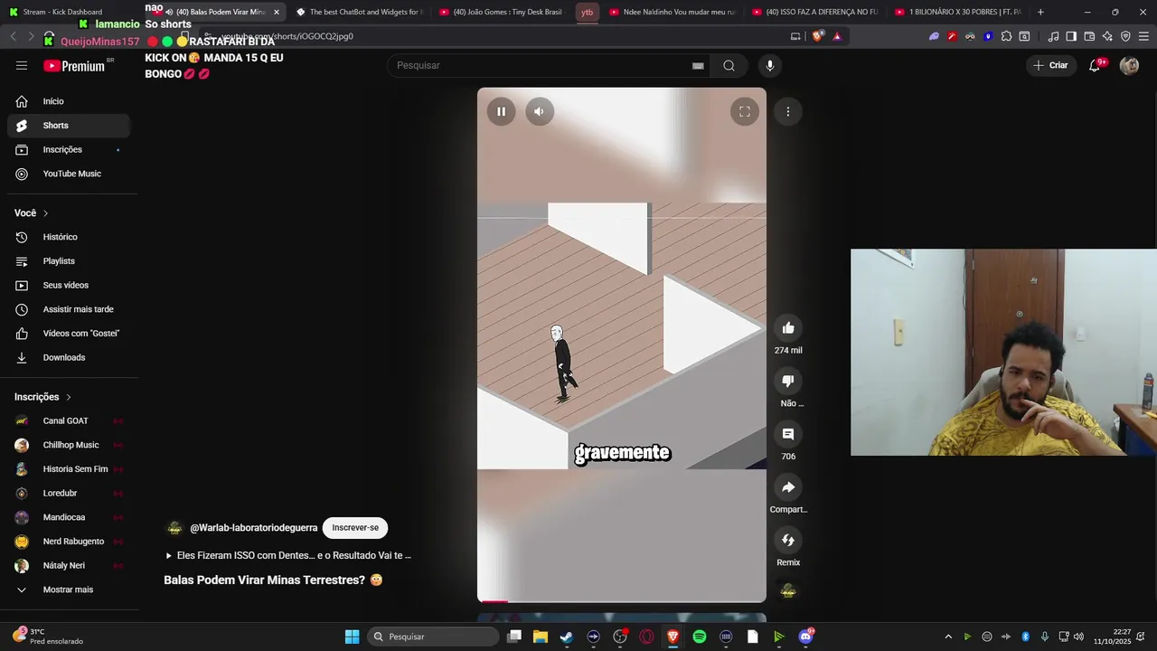Open Windows Start menu
The height and width of the screenshot is (651, 1157).
pos(352,637)
